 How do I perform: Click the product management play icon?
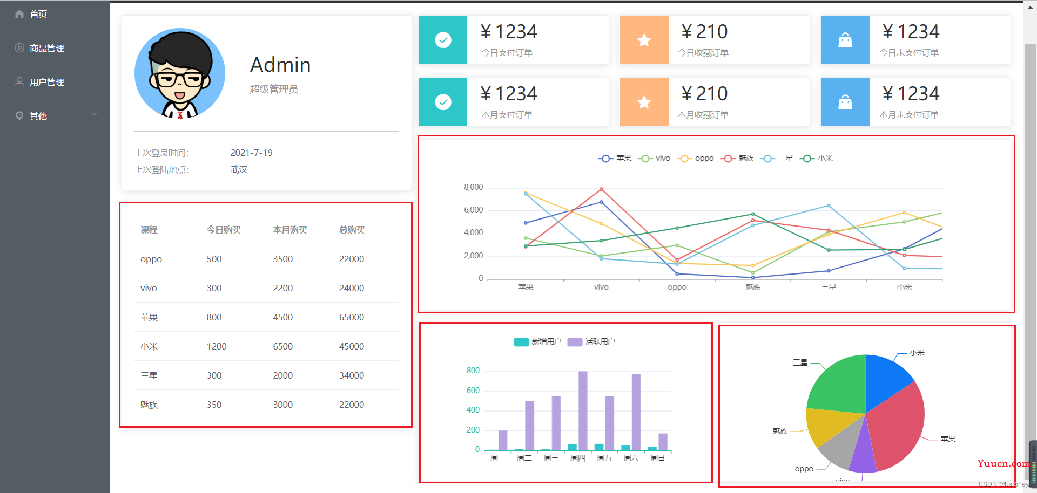point(19,48)
